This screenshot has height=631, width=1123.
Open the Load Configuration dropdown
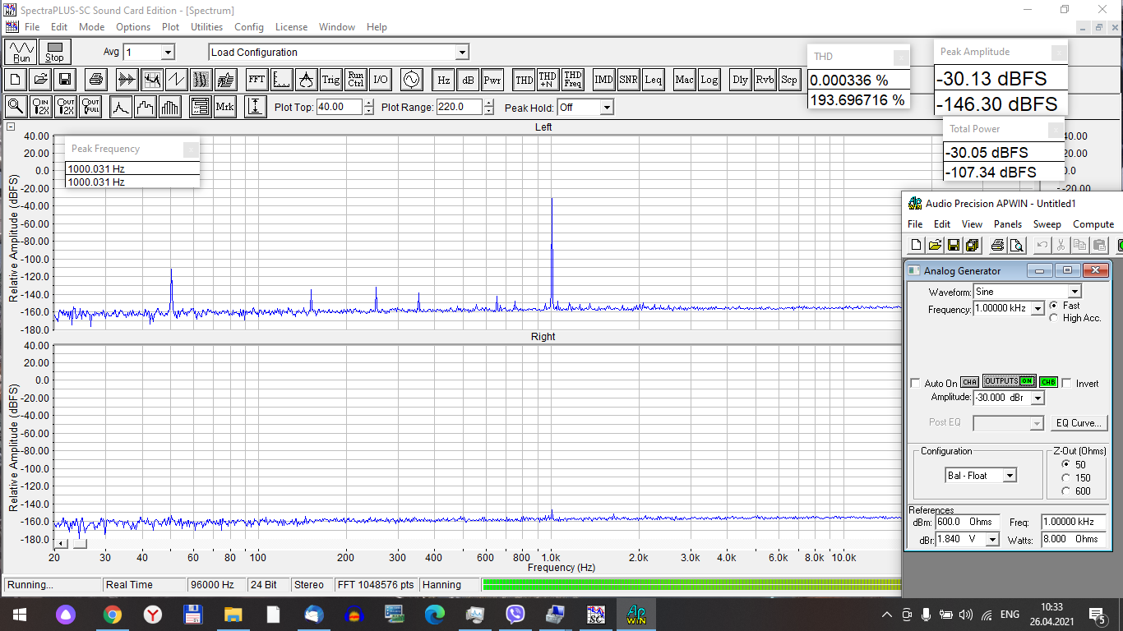click(462, 53)
